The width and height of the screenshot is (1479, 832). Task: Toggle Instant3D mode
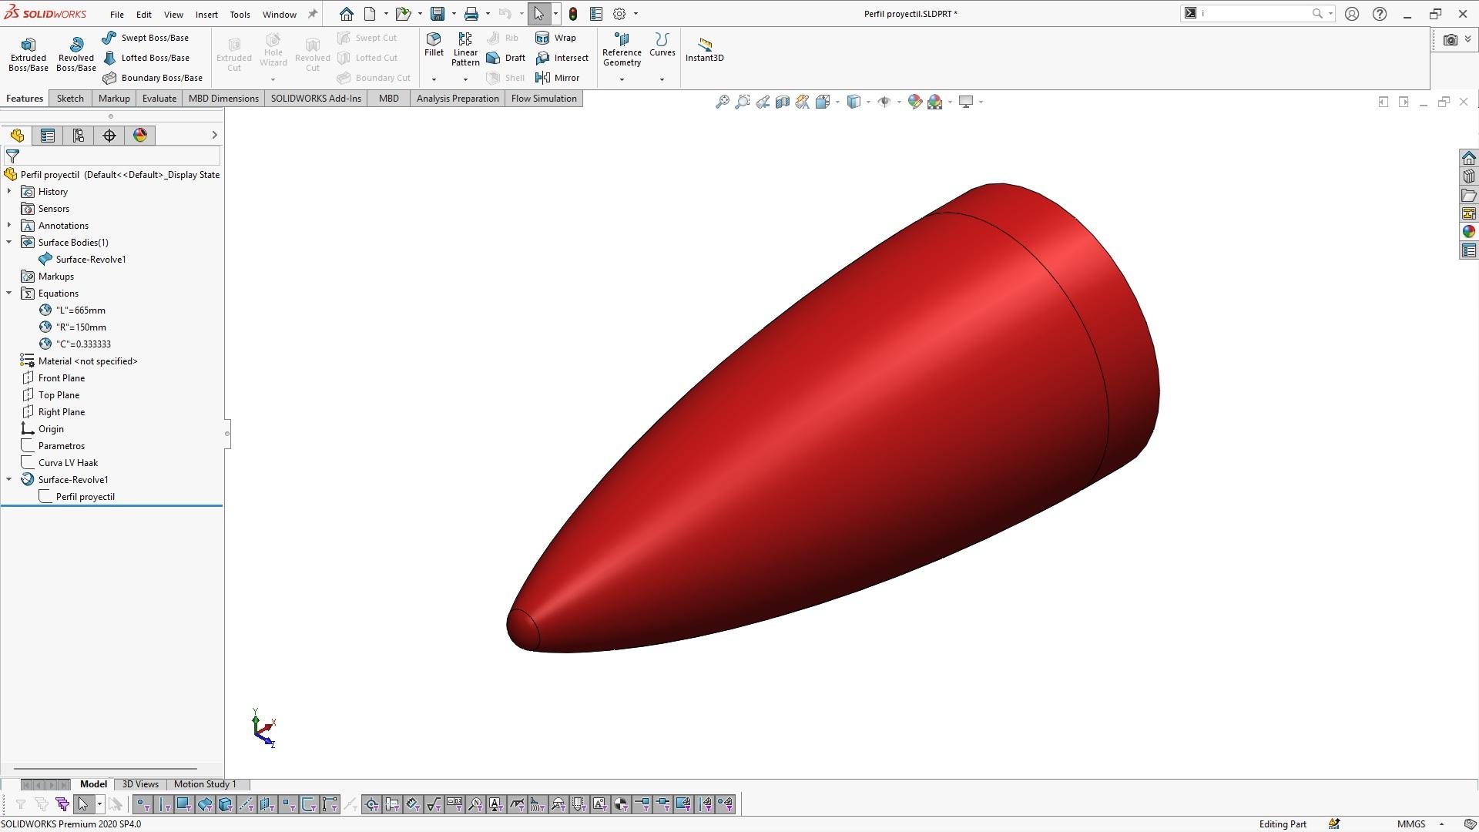pyautogui.click(x=704, y=49)
